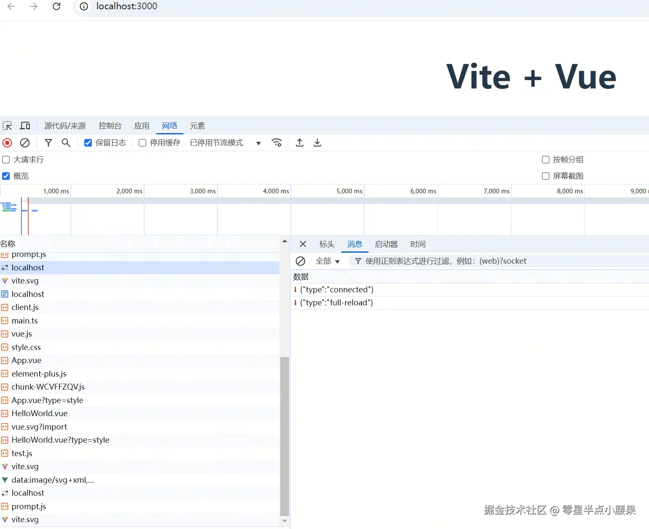Clear WebSocket messages with block icon
Image resolution: width=649 pixels, height=529 pixels.
click(x=300, y=261)
